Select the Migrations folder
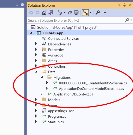Image resolution: width=133 pixels, height=135 pixels. click(62, 77)
